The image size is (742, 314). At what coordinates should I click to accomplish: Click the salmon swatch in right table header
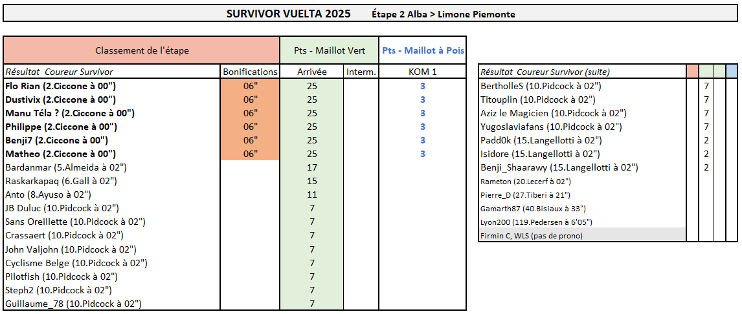coord(692,72)
